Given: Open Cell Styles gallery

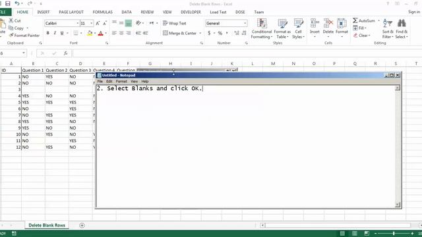Looking at the screenshot, I should point(298,29).
